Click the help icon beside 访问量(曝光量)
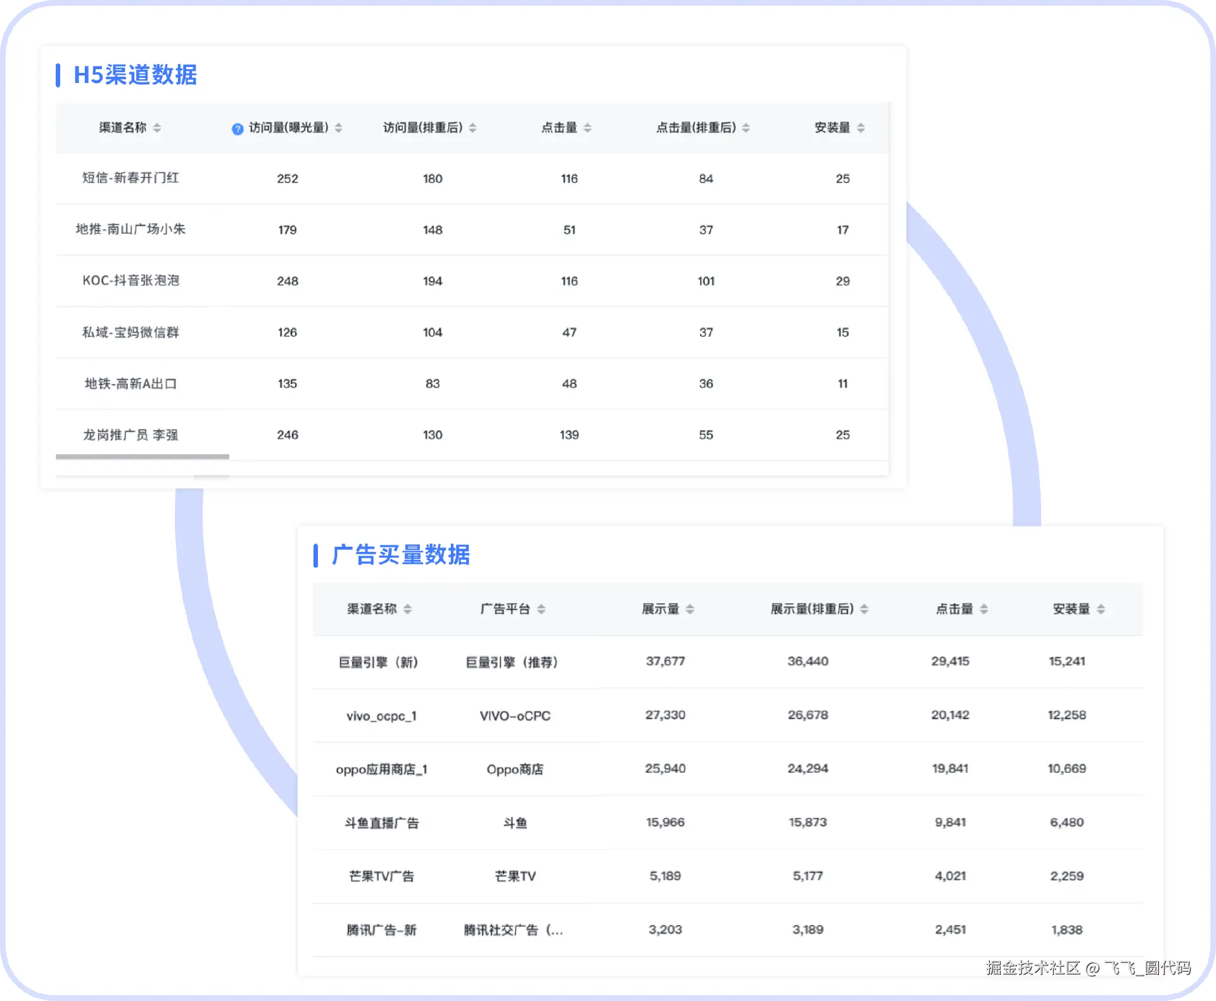 237,129
